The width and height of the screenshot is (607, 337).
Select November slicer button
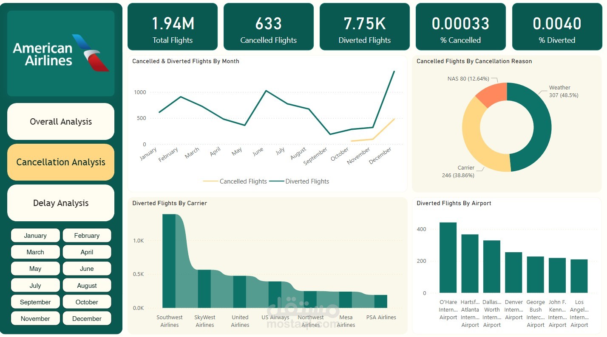(35, 319)
